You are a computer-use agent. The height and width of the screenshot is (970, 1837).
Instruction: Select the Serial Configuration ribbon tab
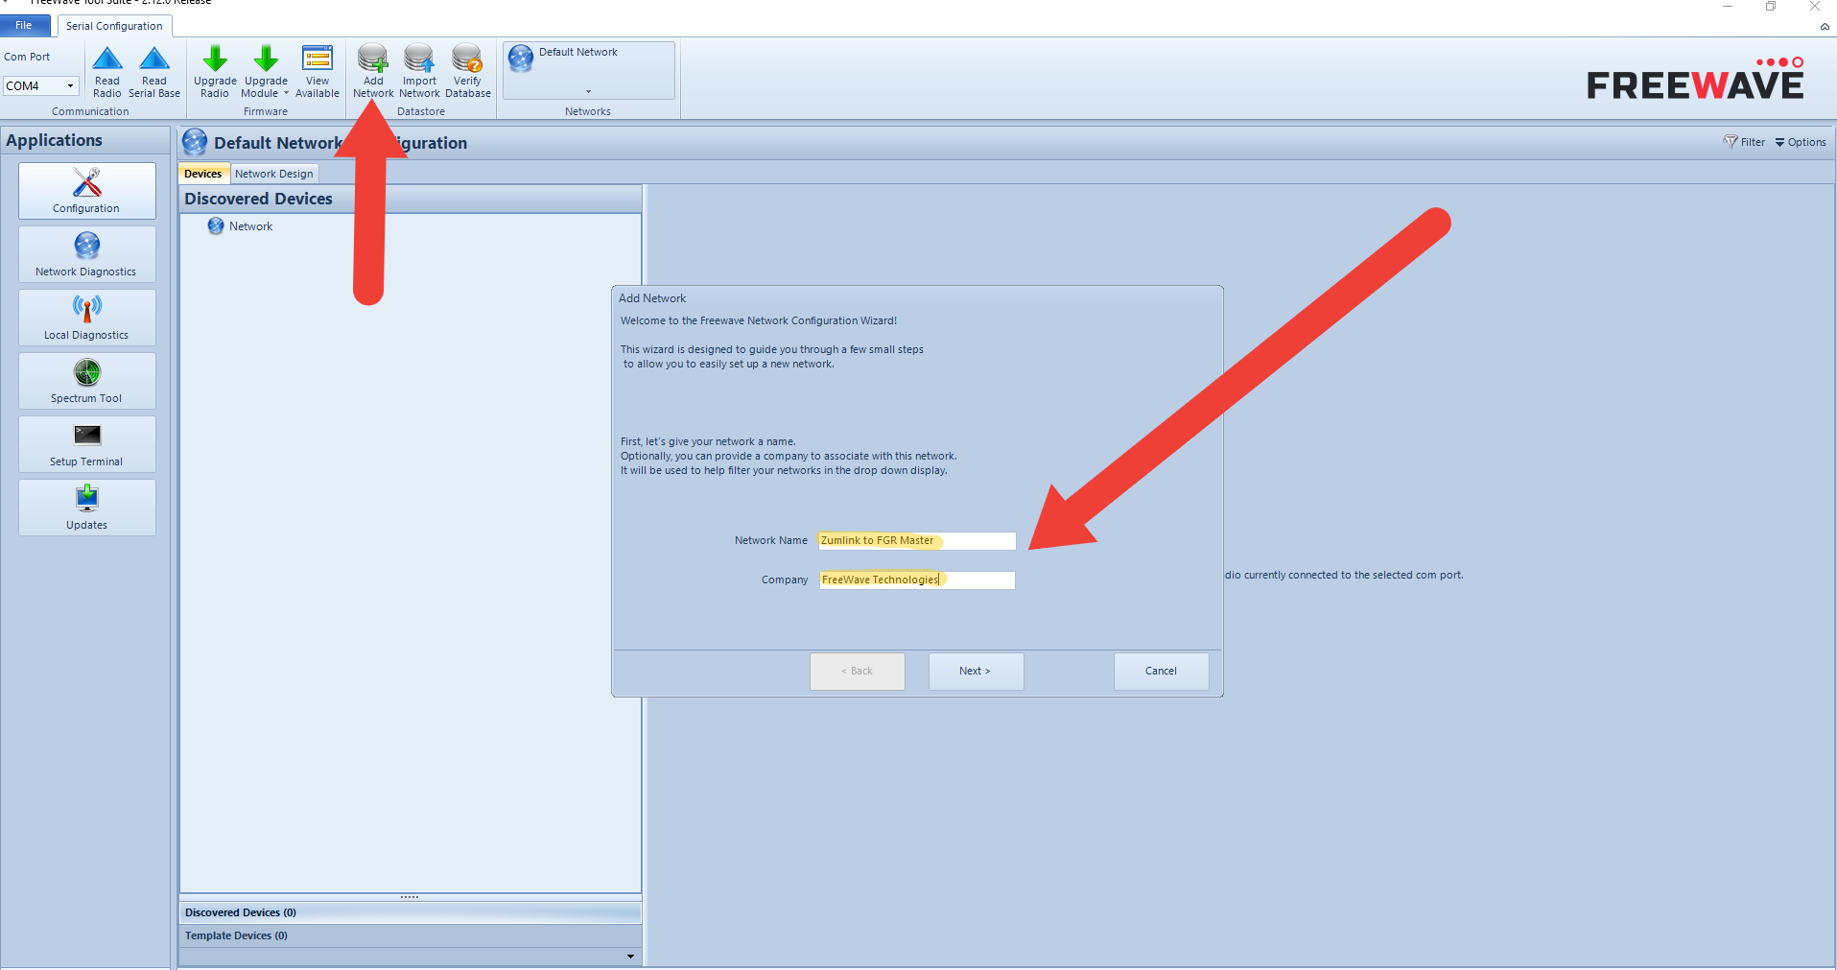coord(114,26)
